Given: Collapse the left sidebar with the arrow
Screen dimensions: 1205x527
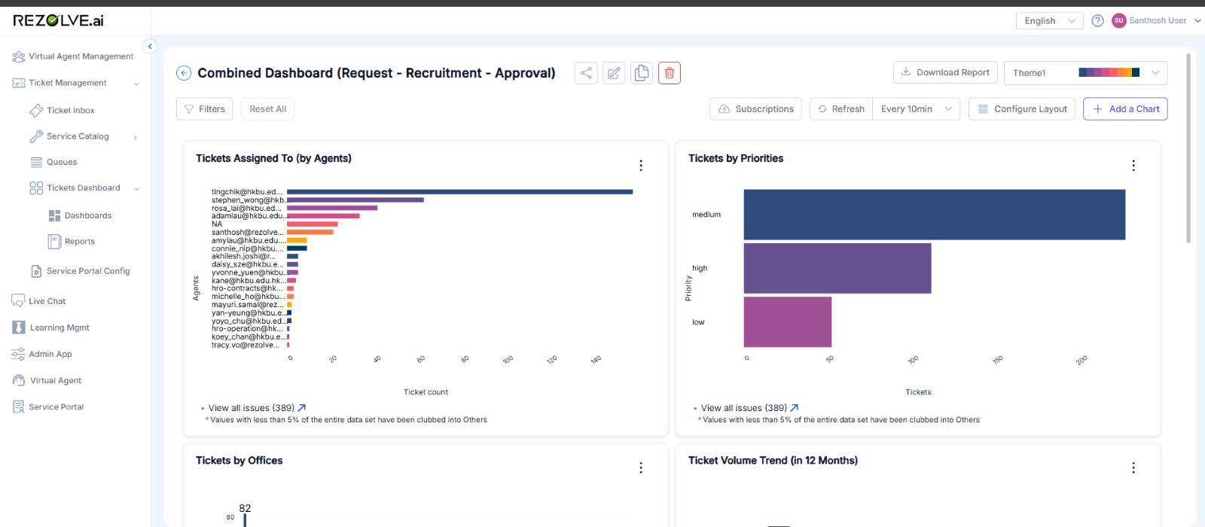Looking at the screenshot, I should coord(150,47).
